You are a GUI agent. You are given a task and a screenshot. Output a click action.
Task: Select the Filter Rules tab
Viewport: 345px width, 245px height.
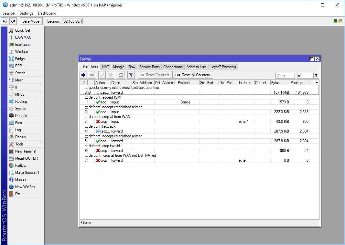click(x=90, y=66)
